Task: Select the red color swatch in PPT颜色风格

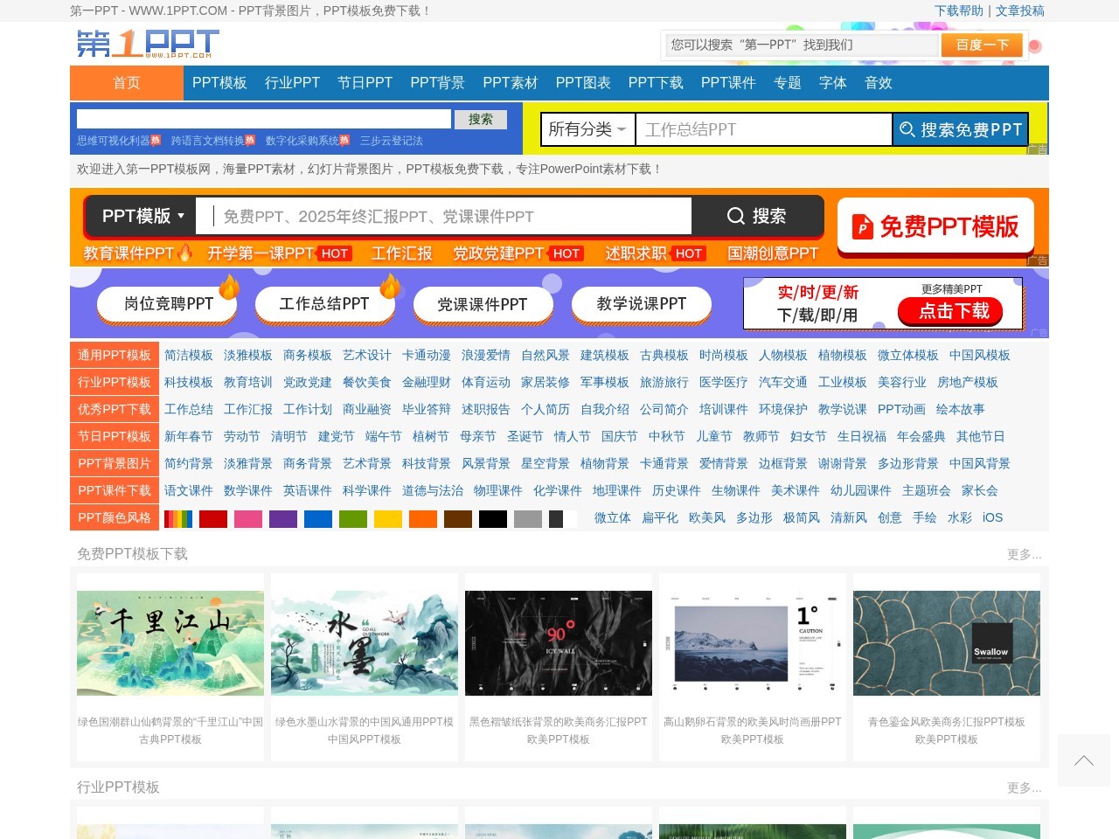Action: point(213,517)
